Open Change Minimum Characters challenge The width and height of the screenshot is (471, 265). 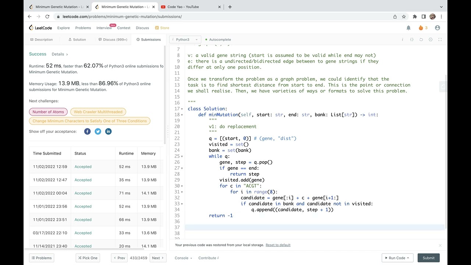[90, 121]
